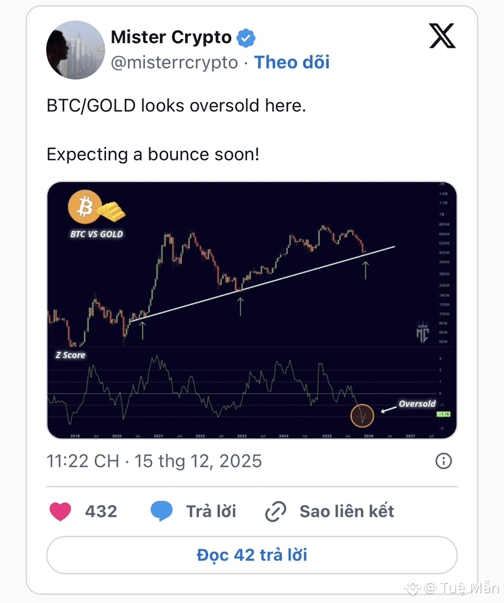Open the @misterrcrypto handle link

(174, 62)
